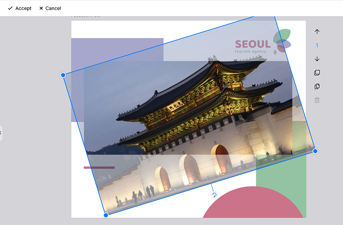The height and width of the screenshot is (225, 343).
Task: Copy the page using the clipboard icon
Action: pyautogui.click(x=317, y=87)
